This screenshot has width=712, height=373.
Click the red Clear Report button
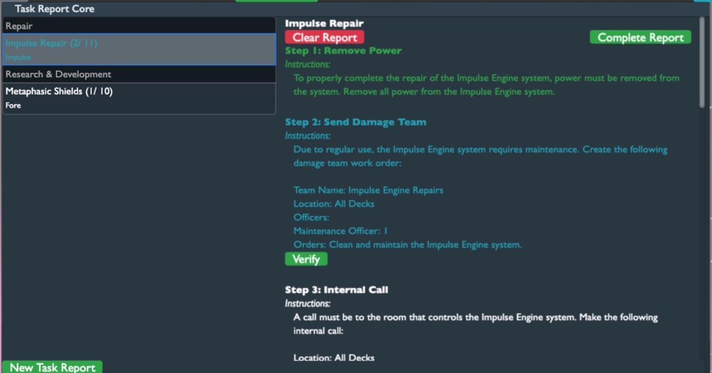point(324,37)
